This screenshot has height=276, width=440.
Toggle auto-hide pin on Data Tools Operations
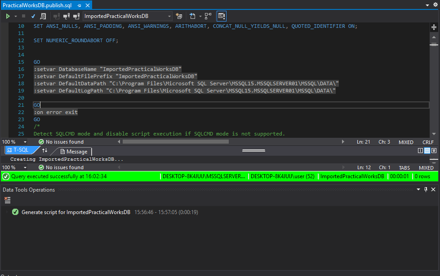[426, 190]
